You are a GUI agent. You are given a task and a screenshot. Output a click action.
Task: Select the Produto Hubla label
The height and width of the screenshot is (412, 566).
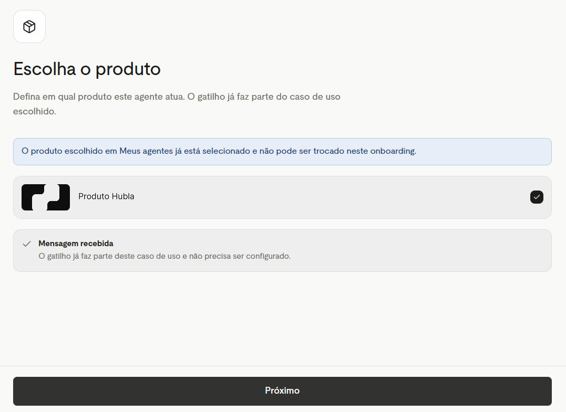pos(106,196)
